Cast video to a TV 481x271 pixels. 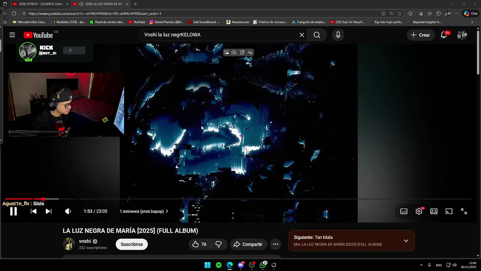point(449,211)
